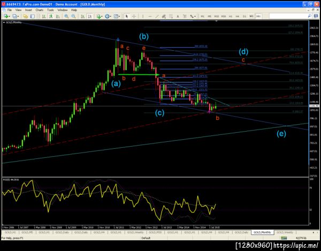Screen dimensions: 321x251
Task: Open the File menu
Action: point(10,10)
